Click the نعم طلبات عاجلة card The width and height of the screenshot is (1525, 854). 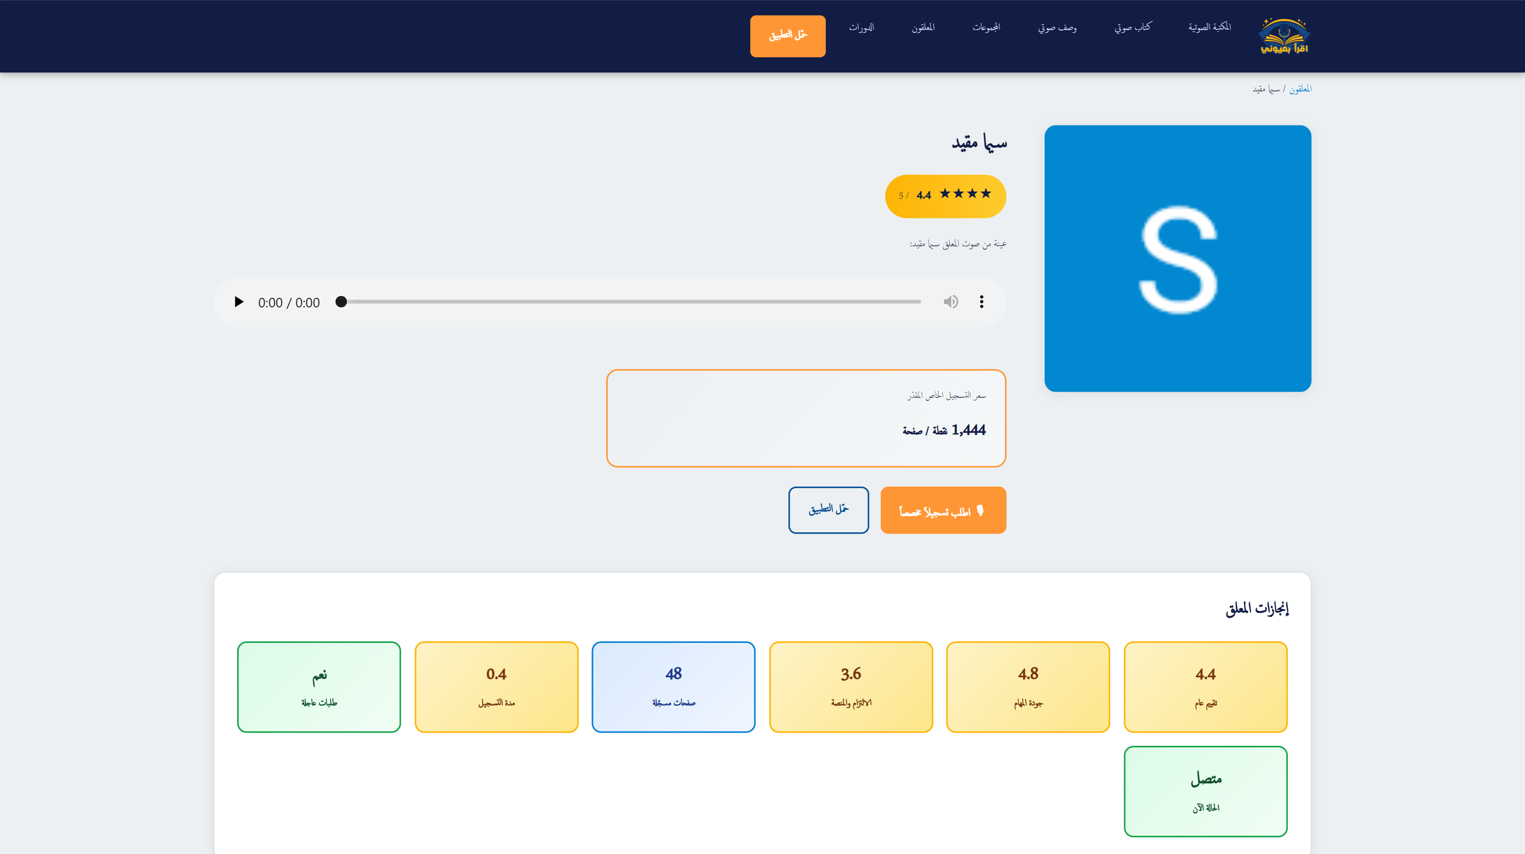point(319,687)
